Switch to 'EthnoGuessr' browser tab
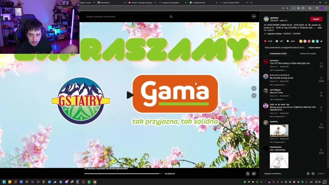Image resolution: width=329 pixels, height=185 pixels. [x=111, y=3]
